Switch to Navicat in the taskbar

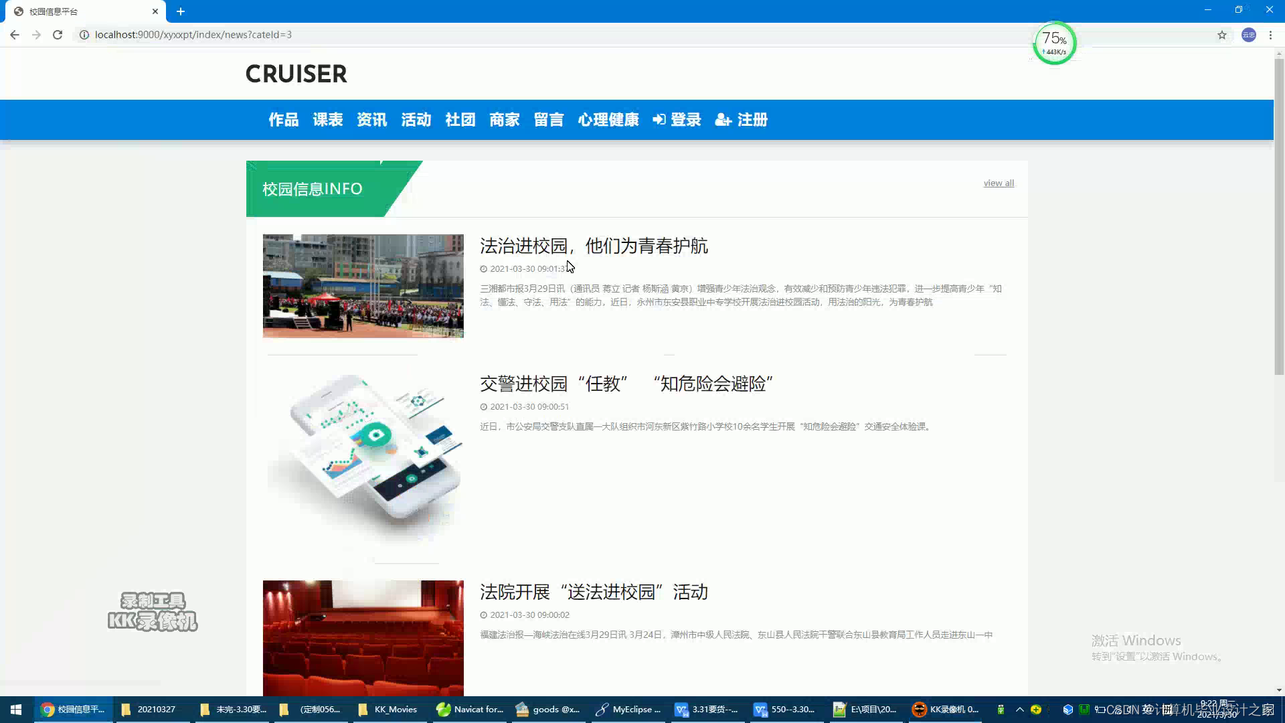tap(470, 710)
